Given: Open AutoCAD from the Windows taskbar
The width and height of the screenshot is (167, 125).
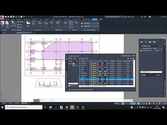Looking at the screenshot, I should [x=72, y=107].
